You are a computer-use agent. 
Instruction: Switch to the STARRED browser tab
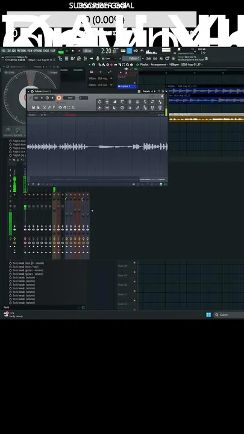pos(78,70)
